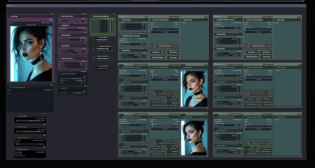
Task: Collapse the Fast Groups Muter node dot
Action: coord(91,16)
